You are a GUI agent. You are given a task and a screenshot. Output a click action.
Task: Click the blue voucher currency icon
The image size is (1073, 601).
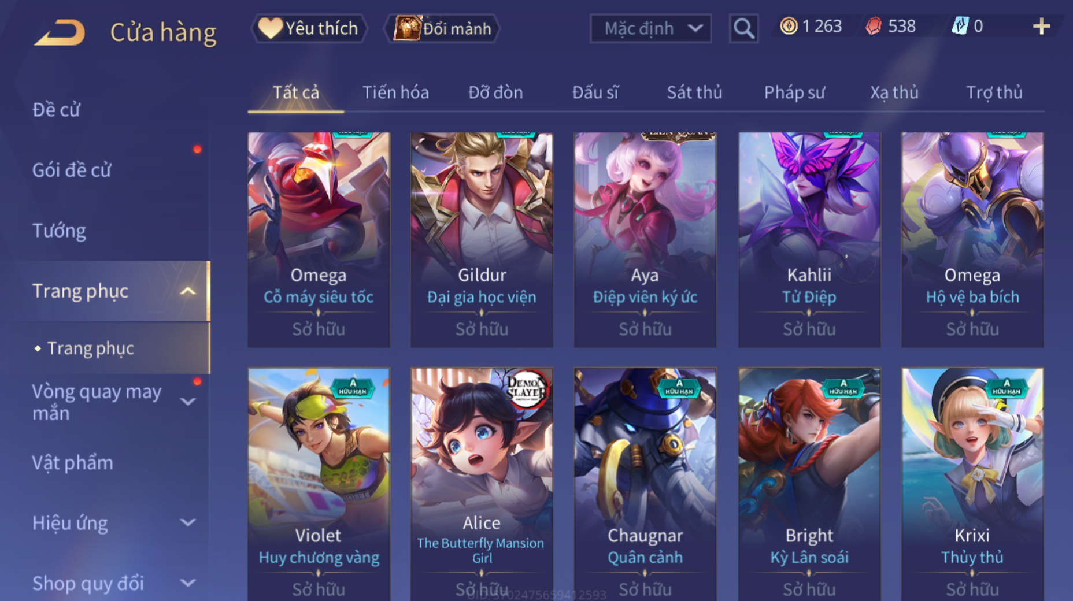960,26
